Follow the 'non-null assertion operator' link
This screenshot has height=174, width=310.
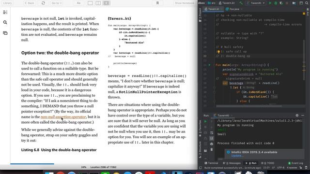tap(63, 117)
